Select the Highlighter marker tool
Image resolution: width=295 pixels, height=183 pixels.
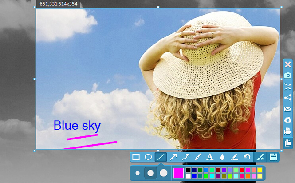point(234,157)
